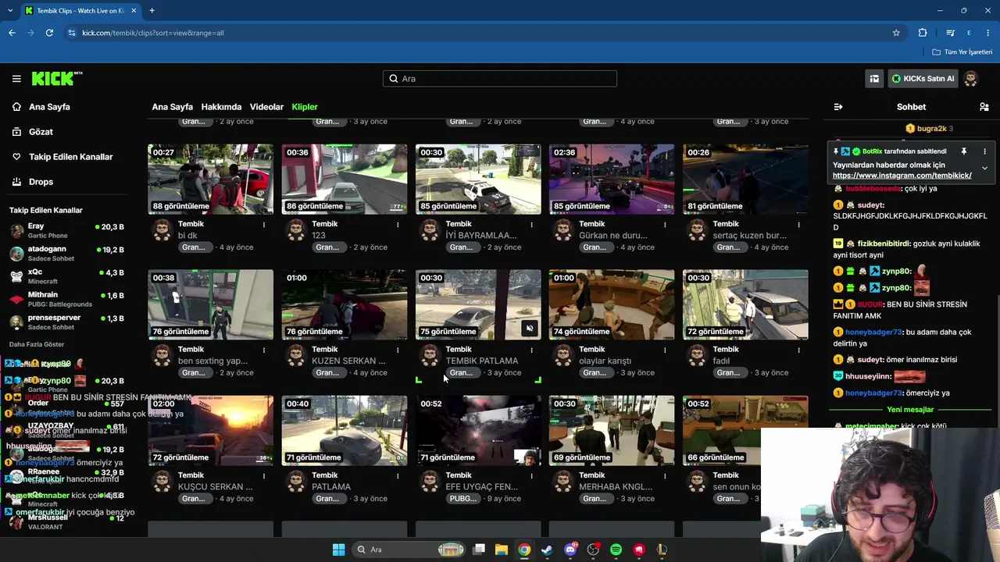
Task: Collapse the chat panel with arrow icon
Action: (x=838, y=107)
